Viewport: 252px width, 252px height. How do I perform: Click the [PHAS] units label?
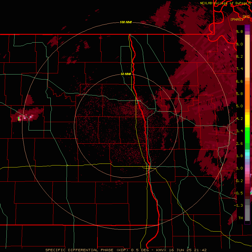pyautogui.click(x=237, y=19)
